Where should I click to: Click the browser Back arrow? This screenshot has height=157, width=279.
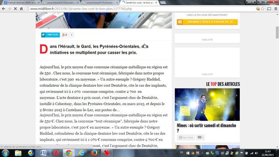point(3,9)
